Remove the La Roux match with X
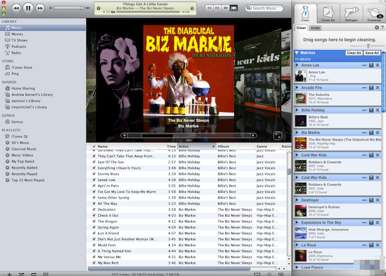 click(x=378, y=245)
